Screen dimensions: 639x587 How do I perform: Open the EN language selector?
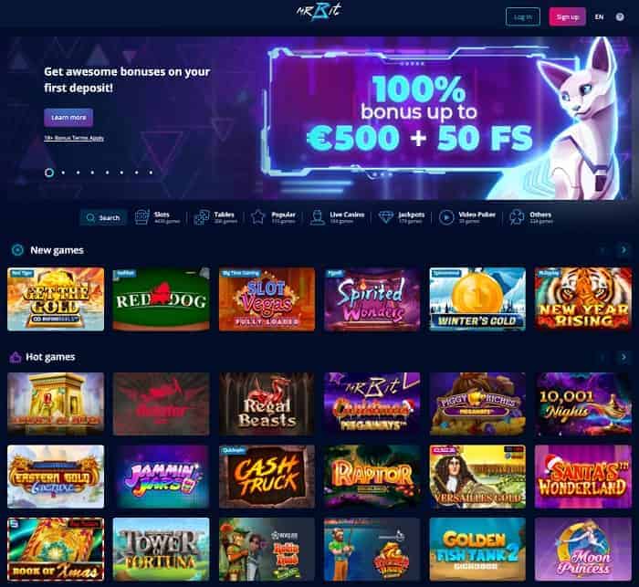pos(599,17)
